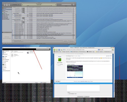Check Quote message in reply checkbox
This screenshot has width=127, height=102.
(x=68, y=94)
